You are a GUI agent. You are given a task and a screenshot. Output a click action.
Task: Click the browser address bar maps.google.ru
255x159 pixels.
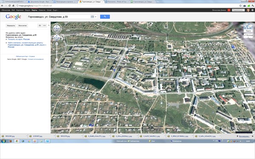tap(127, 6)
